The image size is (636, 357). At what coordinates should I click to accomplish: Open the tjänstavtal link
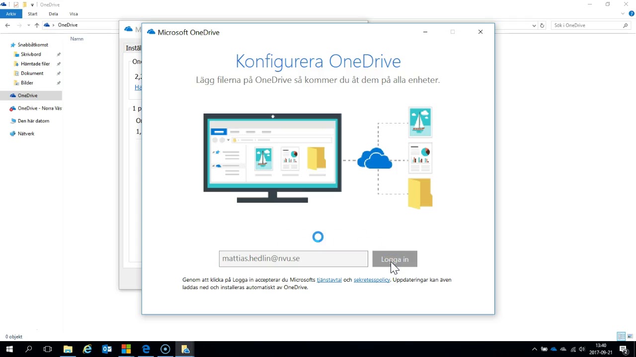329,280
